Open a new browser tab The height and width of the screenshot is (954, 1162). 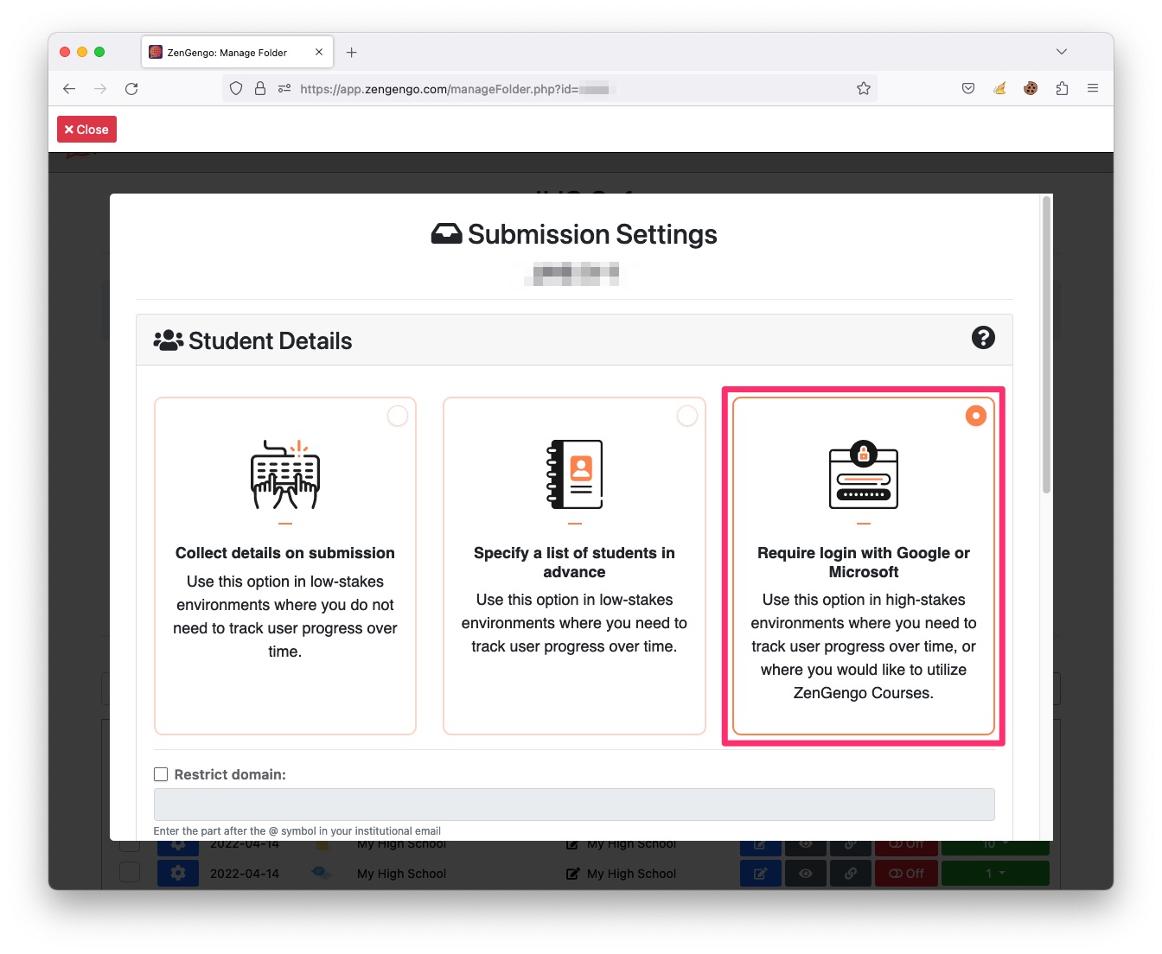click(x=351, y=52)
